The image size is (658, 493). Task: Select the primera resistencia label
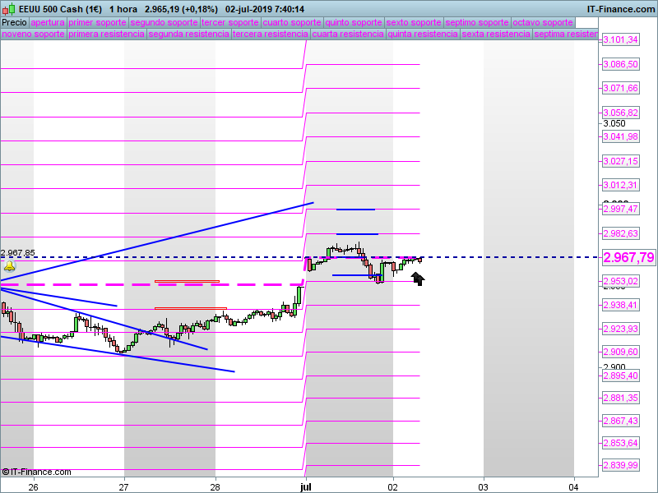[106, 34]
